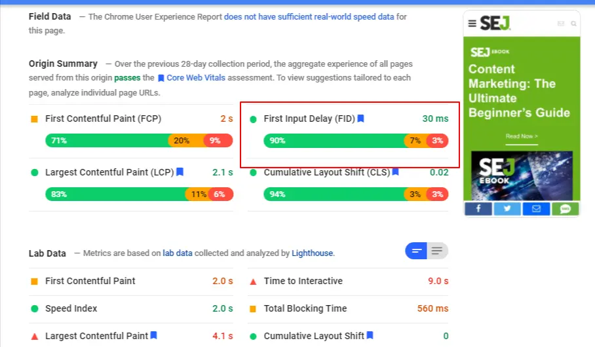Click the '2 s' FCP value
This screenshot has width=595, height=347.
[x=227, y=119]
